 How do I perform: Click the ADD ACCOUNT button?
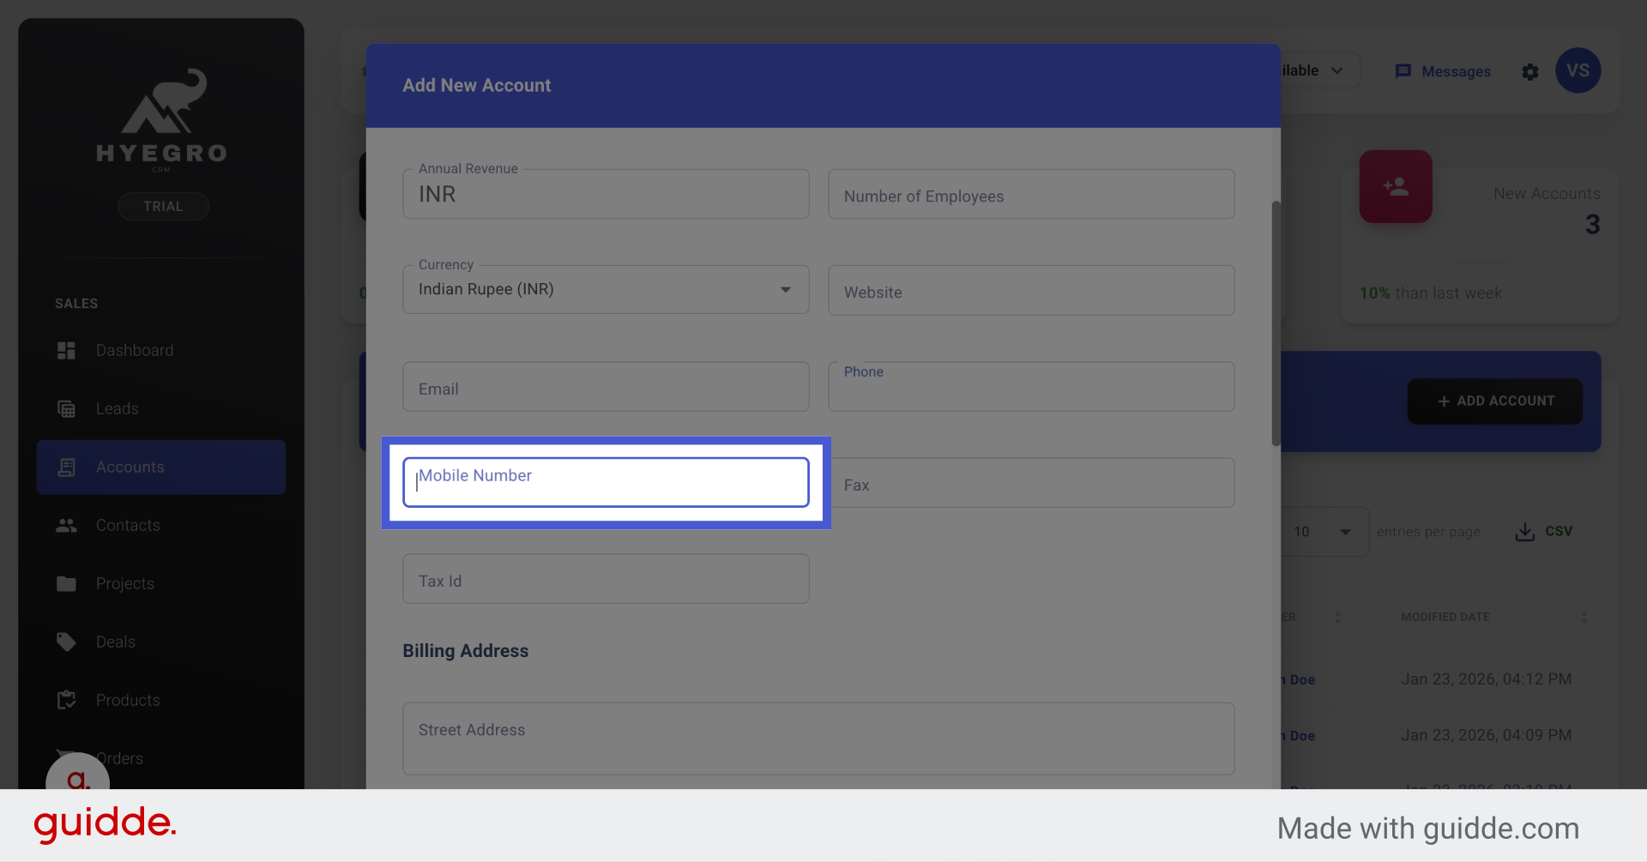pyautogui.click(x=1494, y=401)
